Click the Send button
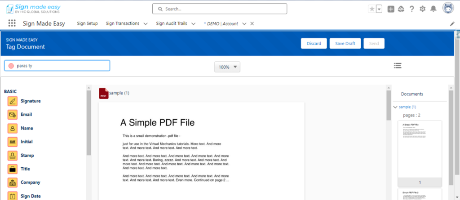The height and width of the screenshot is (200, 460). pos(374,43)
